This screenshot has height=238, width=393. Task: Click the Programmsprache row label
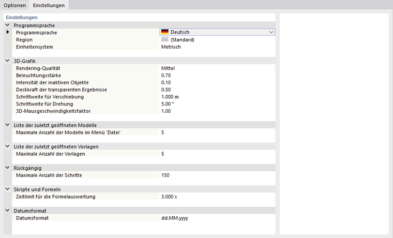point(37,33)
